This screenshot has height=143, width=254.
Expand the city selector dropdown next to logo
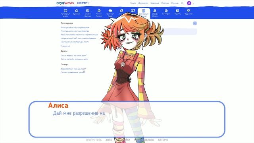83,3
